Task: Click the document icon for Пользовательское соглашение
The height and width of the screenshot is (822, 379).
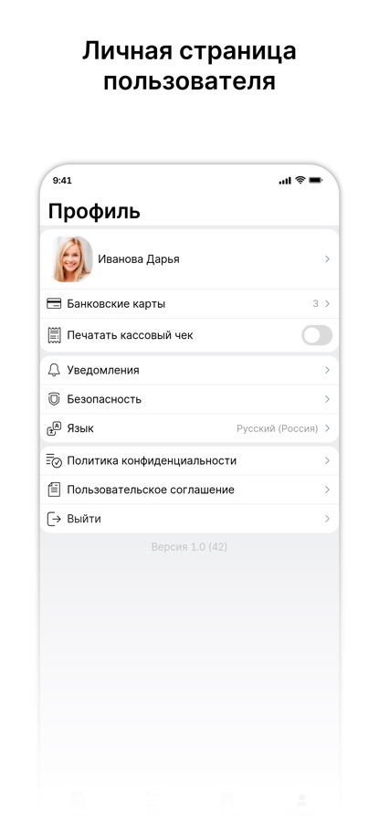Action: click(54, 490)
